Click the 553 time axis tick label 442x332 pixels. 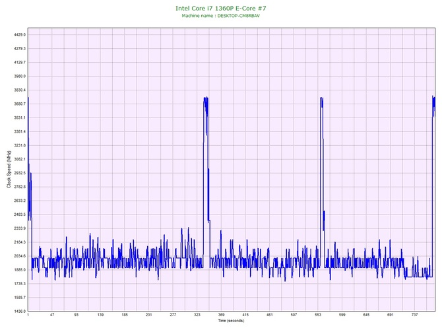point(318,315)
